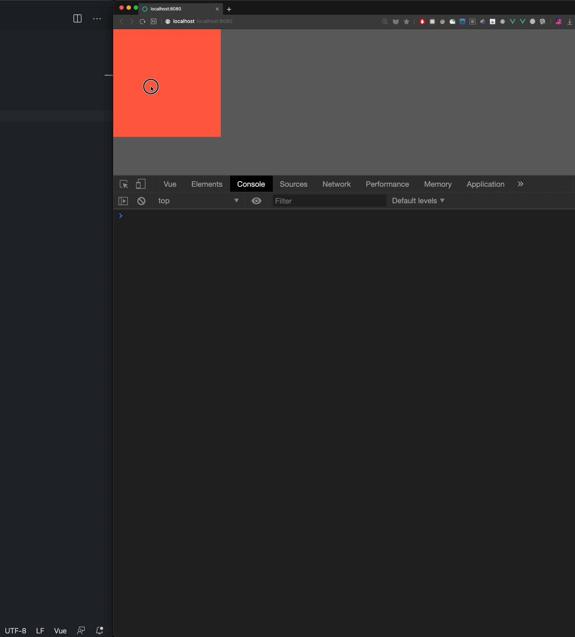
Task: Activate the DevTools inspect element picker
Action: [124, 184]
